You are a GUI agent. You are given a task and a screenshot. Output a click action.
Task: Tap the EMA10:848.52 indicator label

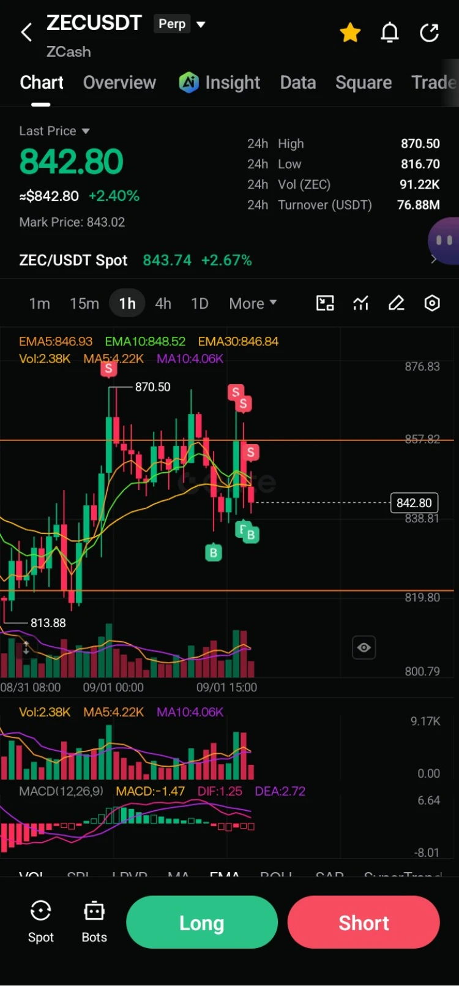(145, 342)
